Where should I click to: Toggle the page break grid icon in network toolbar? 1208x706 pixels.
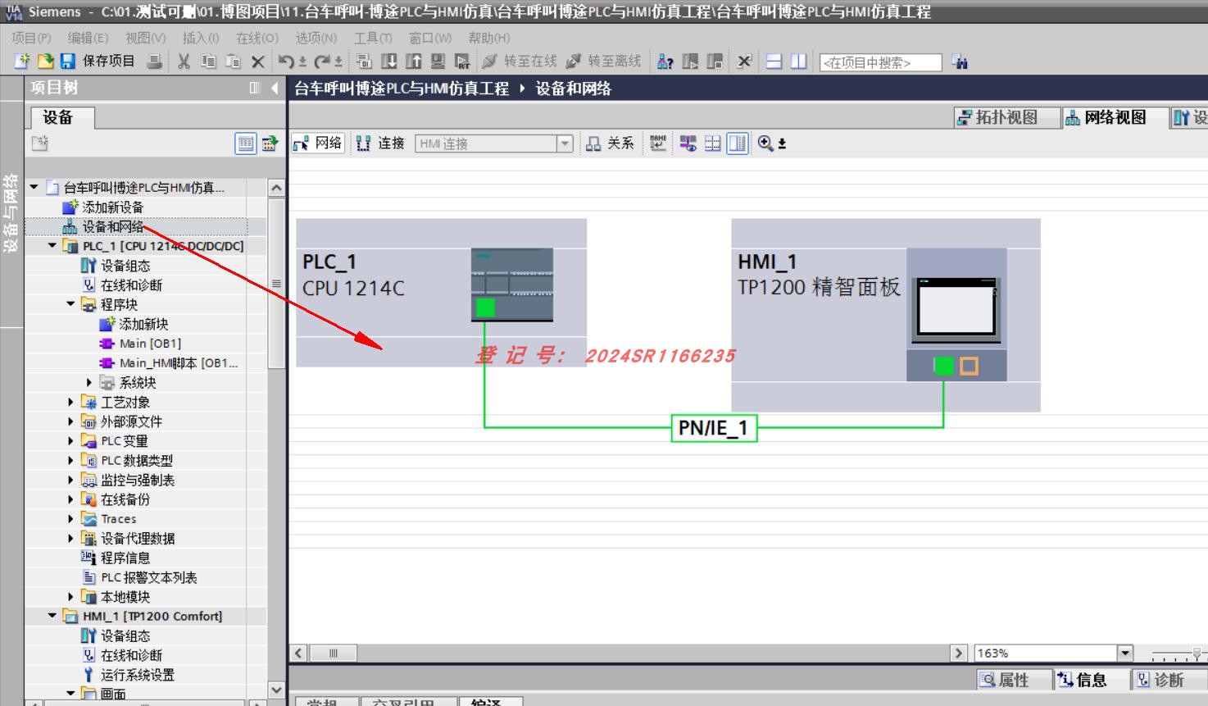click(713, 143)
